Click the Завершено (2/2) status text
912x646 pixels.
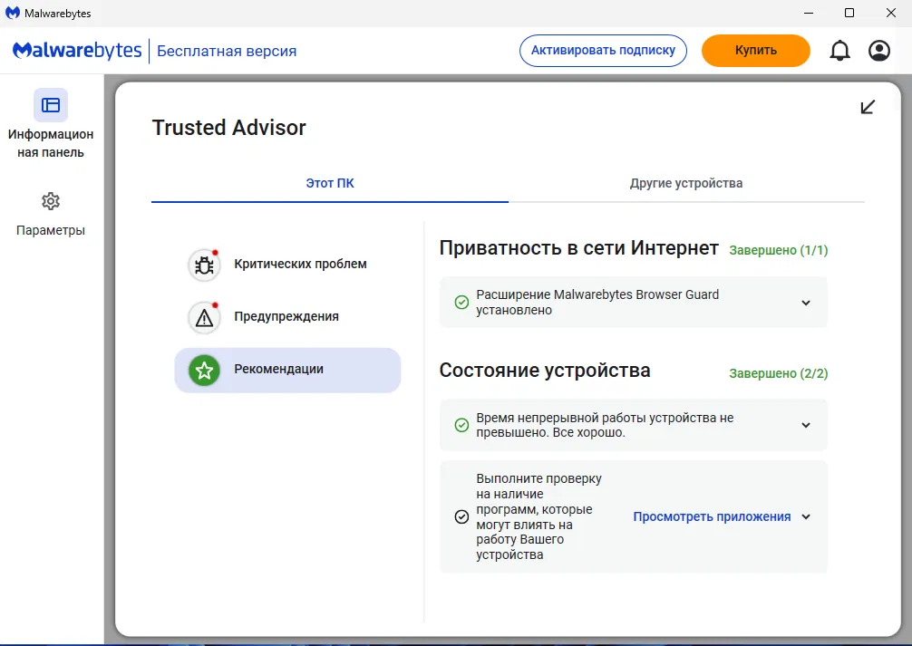click(x=778, y=373)
